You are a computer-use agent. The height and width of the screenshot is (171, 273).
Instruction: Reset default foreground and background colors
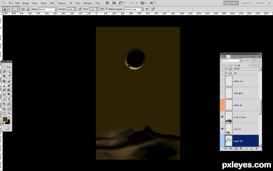tap(3, 124)
